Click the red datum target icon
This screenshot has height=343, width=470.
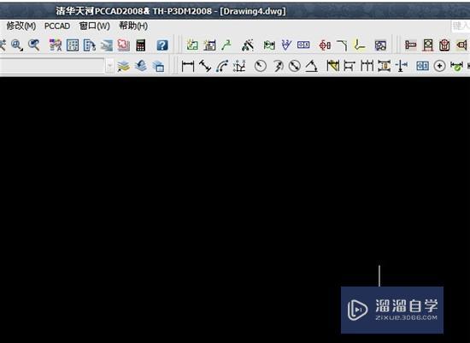tap(325, 45)
